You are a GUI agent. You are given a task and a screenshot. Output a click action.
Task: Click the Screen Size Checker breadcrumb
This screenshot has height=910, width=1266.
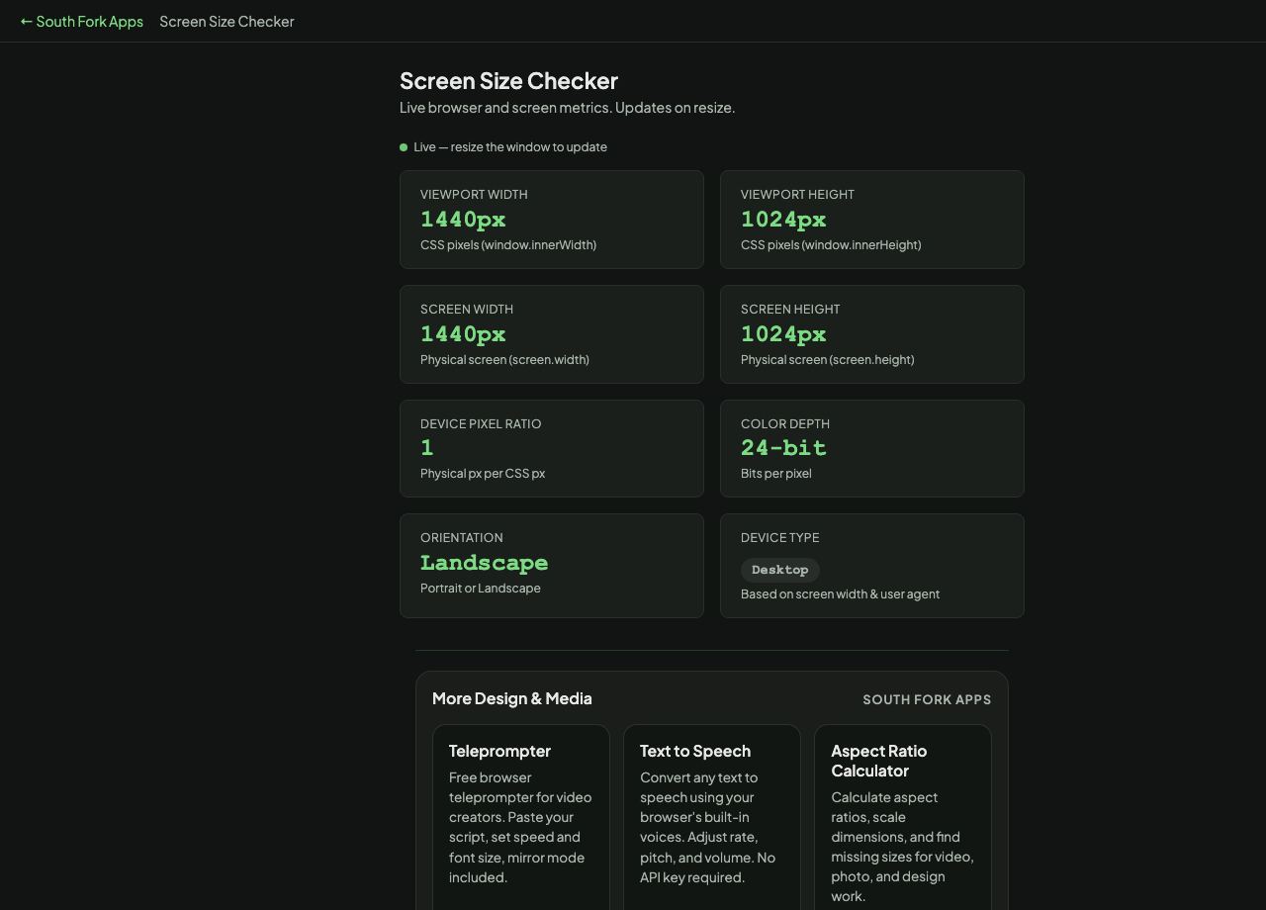(226, 21)
